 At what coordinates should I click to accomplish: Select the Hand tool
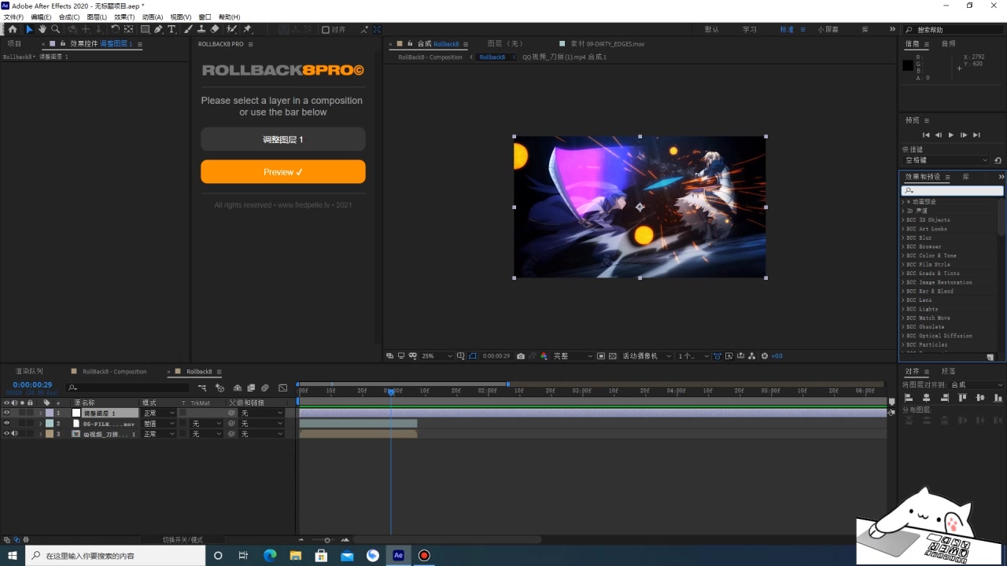(x=42, y=29)
